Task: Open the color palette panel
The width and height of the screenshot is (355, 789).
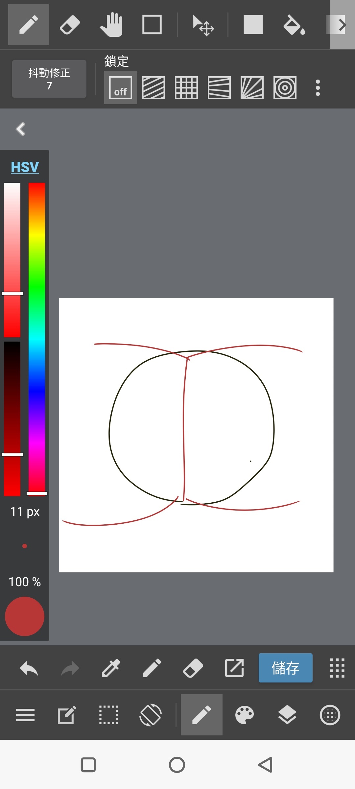Action: pos(245,715)
